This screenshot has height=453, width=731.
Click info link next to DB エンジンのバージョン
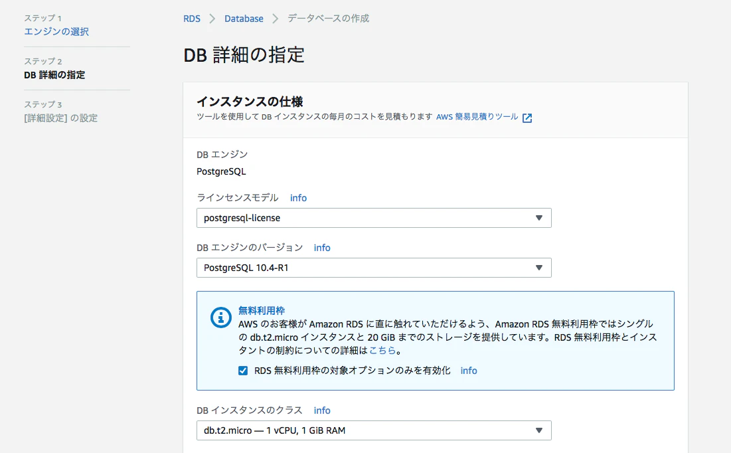[x=321, y=248]
